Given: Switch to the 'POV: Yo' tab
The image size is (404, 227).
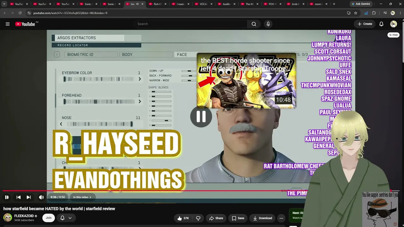Looking at the screenshot, I should click(272, 4).
